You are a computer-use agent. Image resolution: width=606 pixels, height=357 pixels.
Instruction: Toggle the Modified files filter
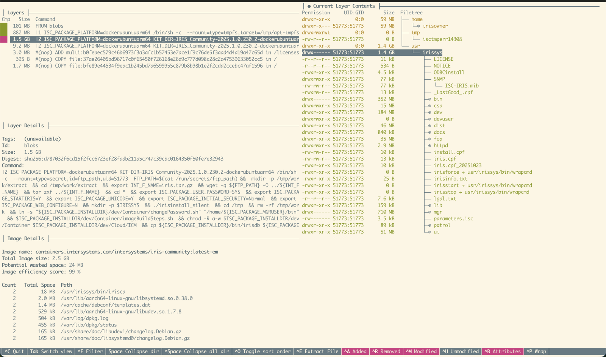point(421,351)
